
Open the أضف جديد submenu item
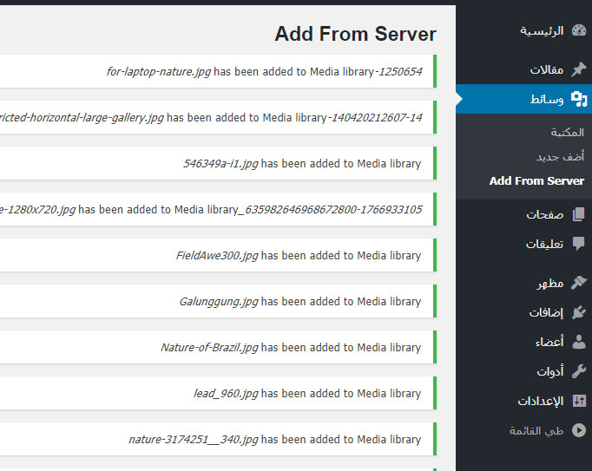point(560,156)
